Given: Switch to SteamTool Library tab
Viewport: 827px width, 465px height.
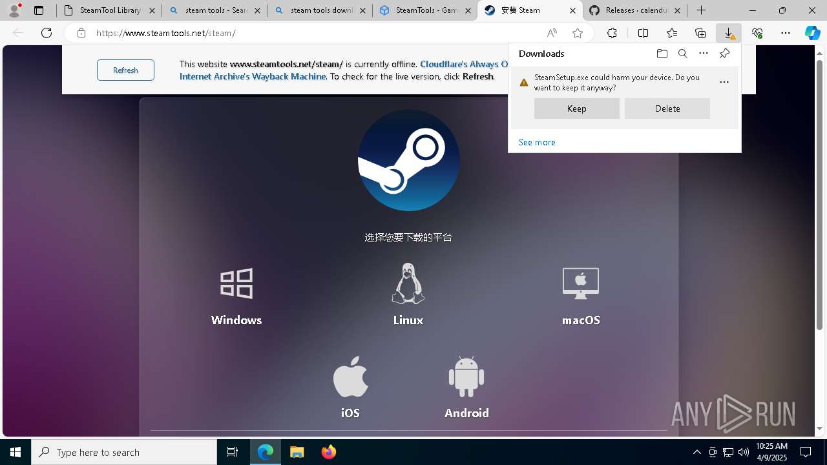Looking at the screenshot, I should [109, 10].
